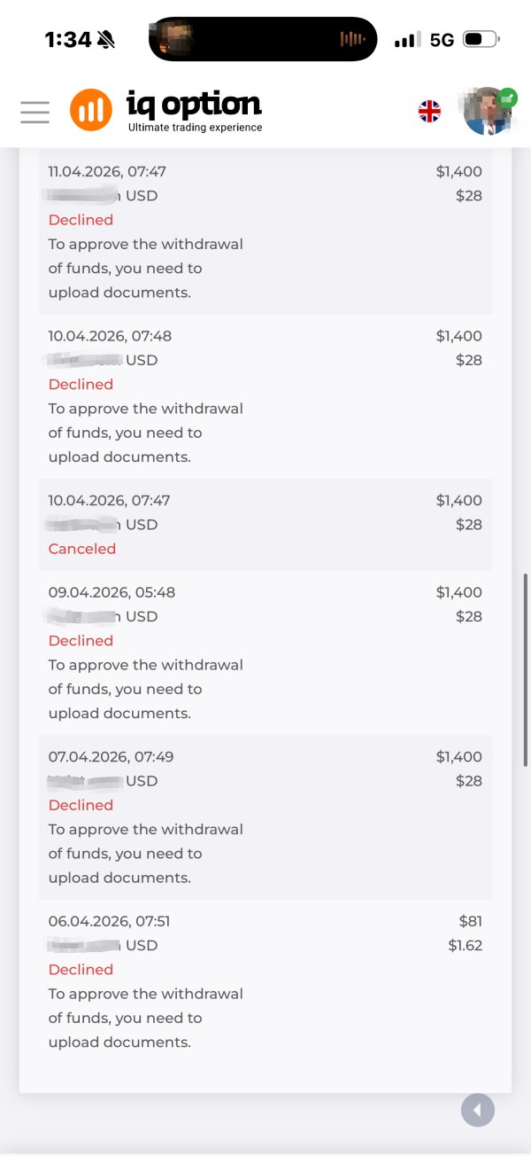Screen dimensions: 531x1156
Task: Tap the 1:34 clock in status bar
Action: [x=67, y=40]
